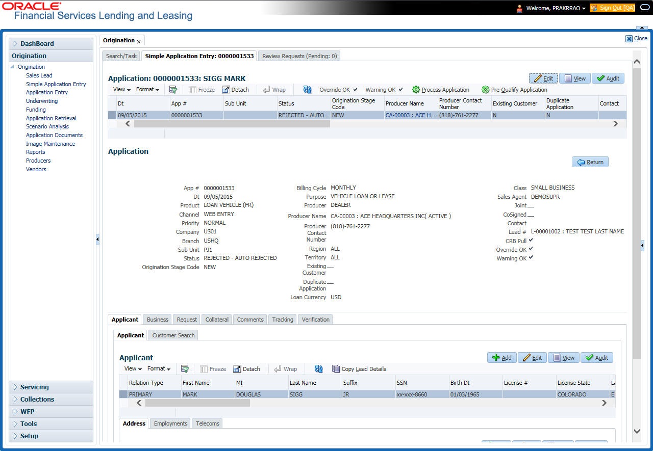Collapse the header using the top arrow

click(642, 28)
